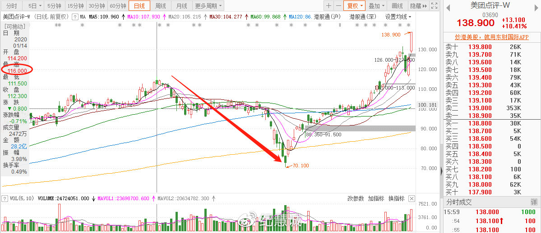This screenshot has height=233, width=541.
Task: Click the [可拖动] draggable info panel label
Action: [14, 27]
